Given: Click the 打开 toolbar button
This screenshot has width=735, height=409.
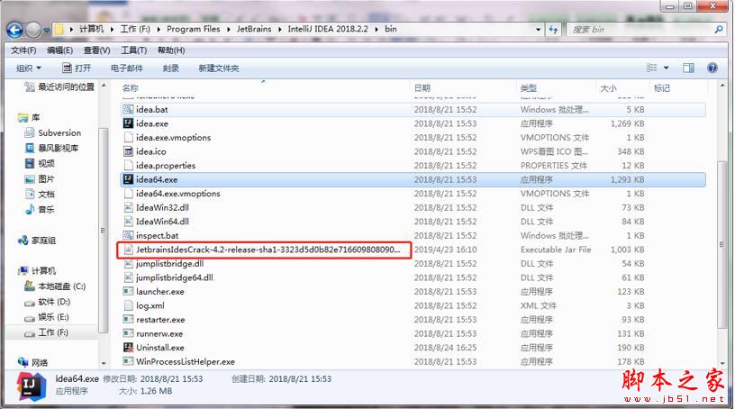Looking at the screenshot, I should pyautogui.click(x=77, y=68).
